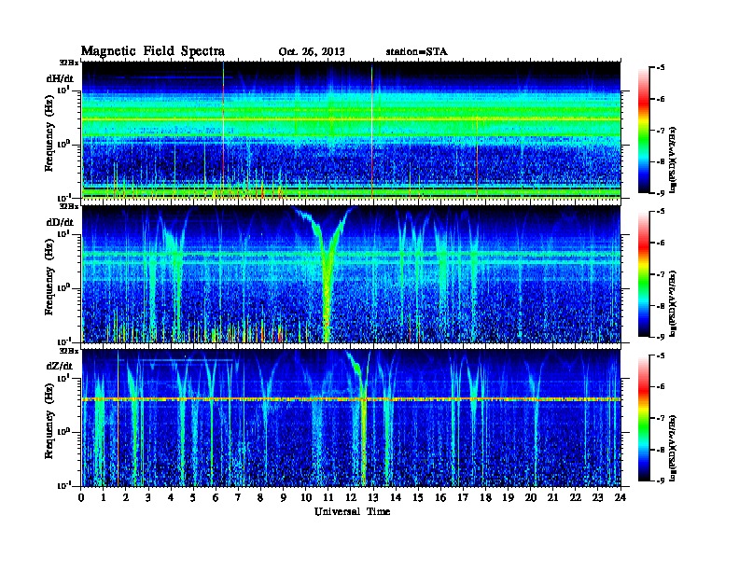Click the "dH/dt" panel label
This screenshot has height=571, width=739.
pyautogui.click(x=60, y=78)
